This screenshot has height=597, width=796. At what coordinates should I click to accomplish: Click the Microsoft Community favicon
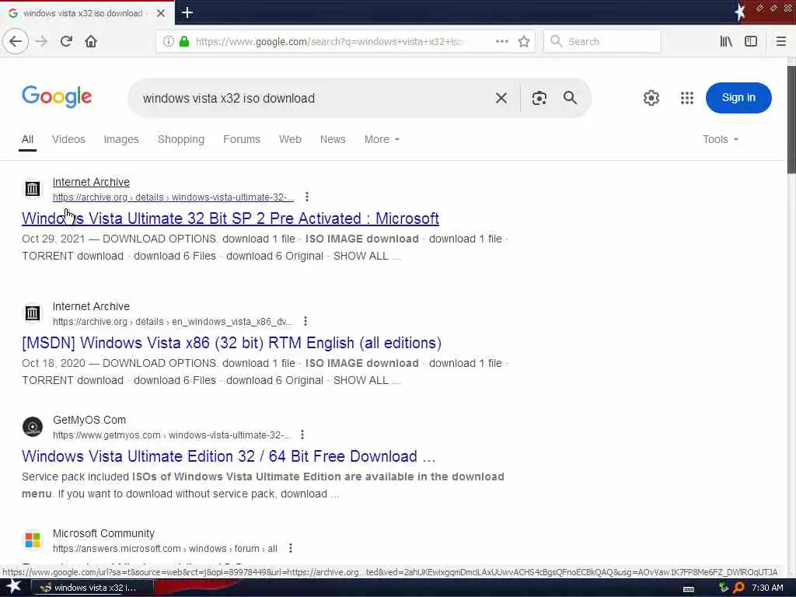point(33,540)
